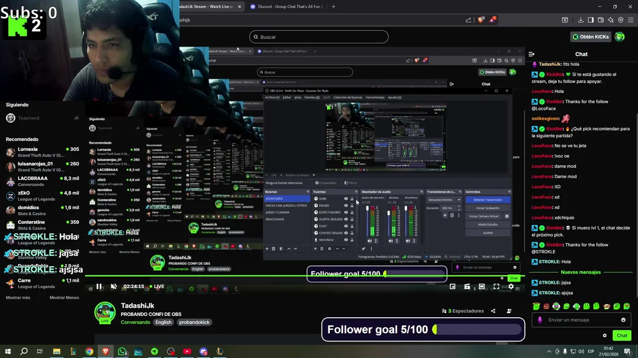This screenshot has height=358, width=638.
Task: Click the probandokick stream tag
Action: coord(194,322)
